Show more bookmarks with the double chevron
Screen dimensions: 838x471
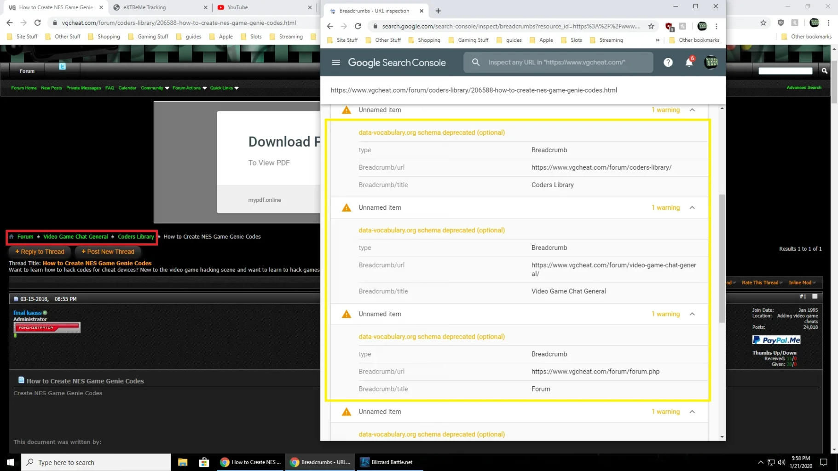pos(658,40)
